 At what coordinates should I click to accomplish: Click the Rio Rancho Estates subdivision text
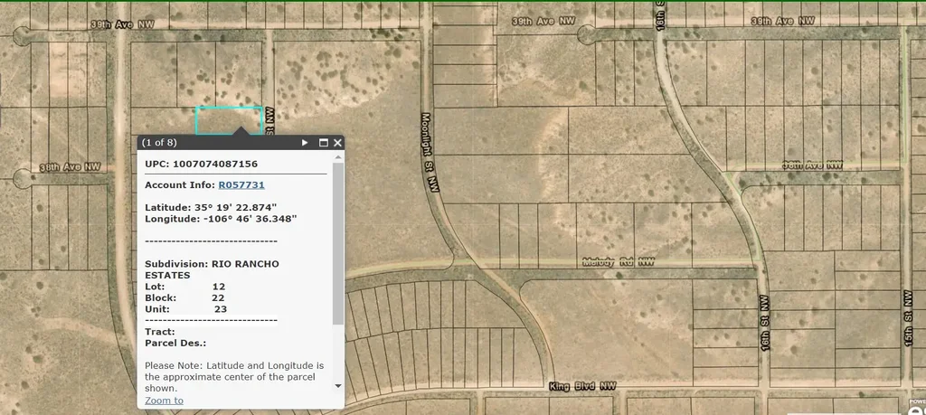212,269
